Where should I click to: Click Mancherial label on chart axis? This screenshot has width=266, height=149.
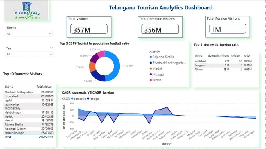[x=72, y=134]
